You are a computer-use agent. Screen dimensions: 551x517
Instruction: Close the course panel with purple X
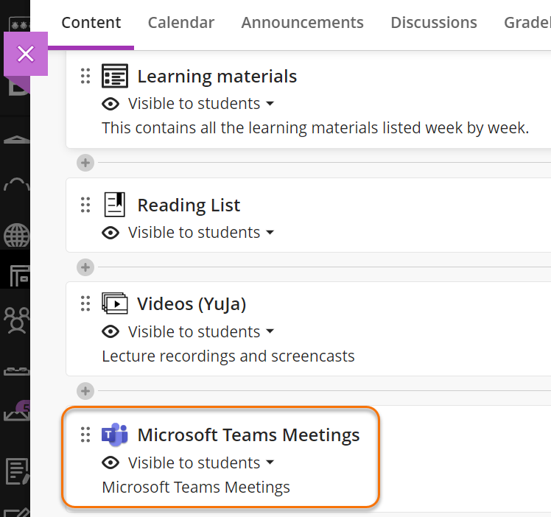[26, 54]
